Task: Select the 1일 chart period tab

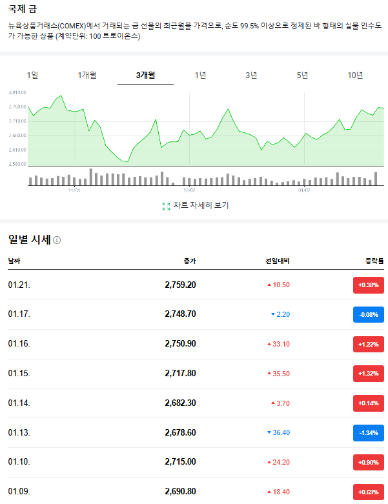Action: coord(32,76)
